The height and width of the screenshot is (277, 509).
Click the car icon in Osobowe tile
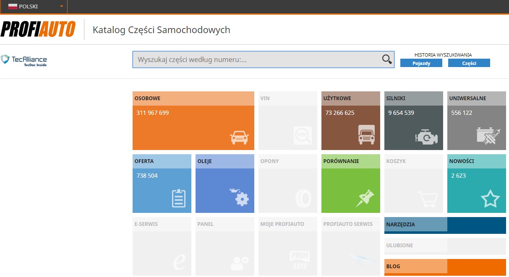coord(239,137)
